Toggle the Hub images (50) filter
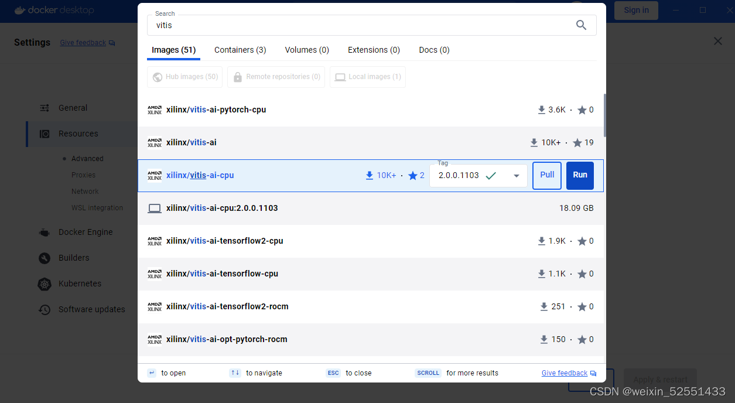 click(185, 77)
